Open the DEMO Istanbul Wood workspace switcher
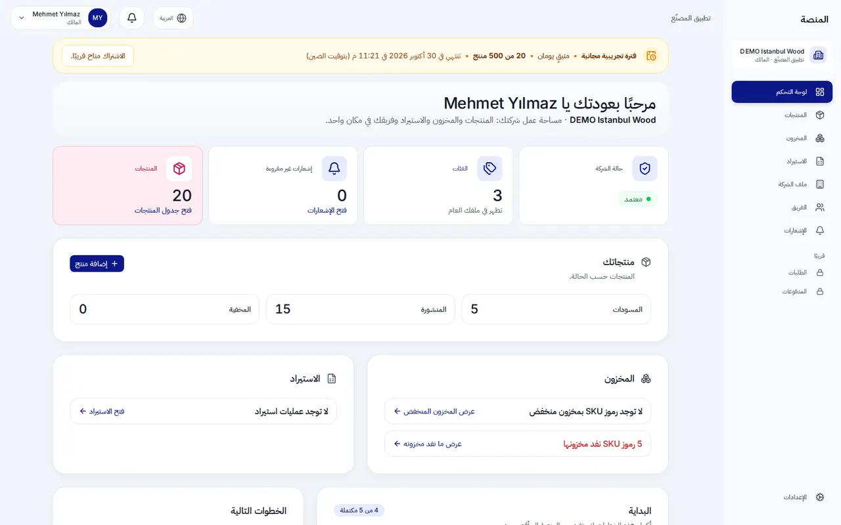This screenshot has width=841, height=525. click(782, 55)
